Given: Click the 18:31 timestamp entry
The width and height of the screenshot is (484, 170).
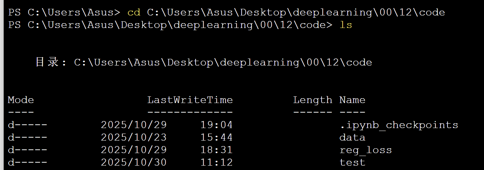Looking at the screenshot, I should click(217, 150).
